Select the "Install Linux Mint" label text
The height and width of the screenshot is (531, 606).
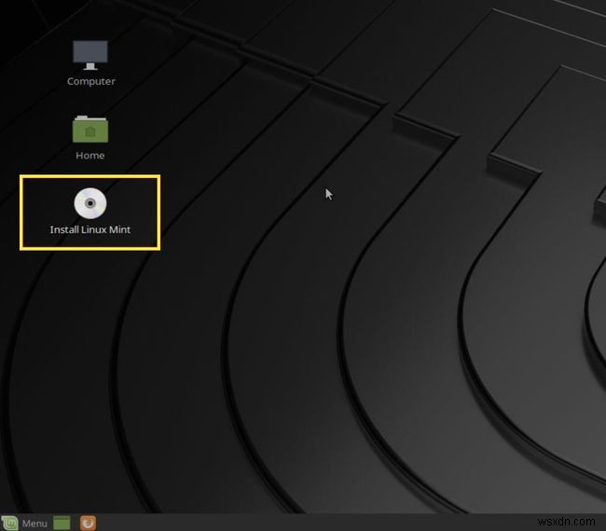point(90,229)
